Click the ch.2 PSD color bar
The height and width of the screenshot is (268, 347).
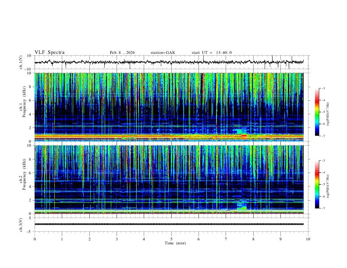317,184
